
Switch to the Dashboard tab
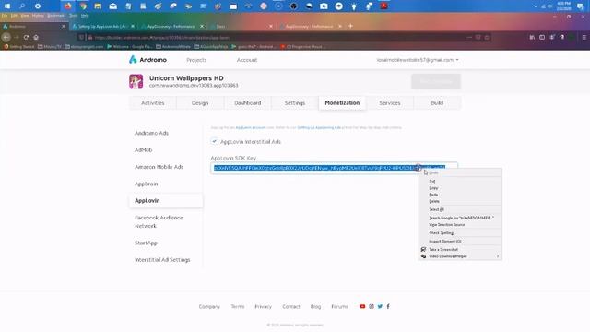tap(248, 102)
